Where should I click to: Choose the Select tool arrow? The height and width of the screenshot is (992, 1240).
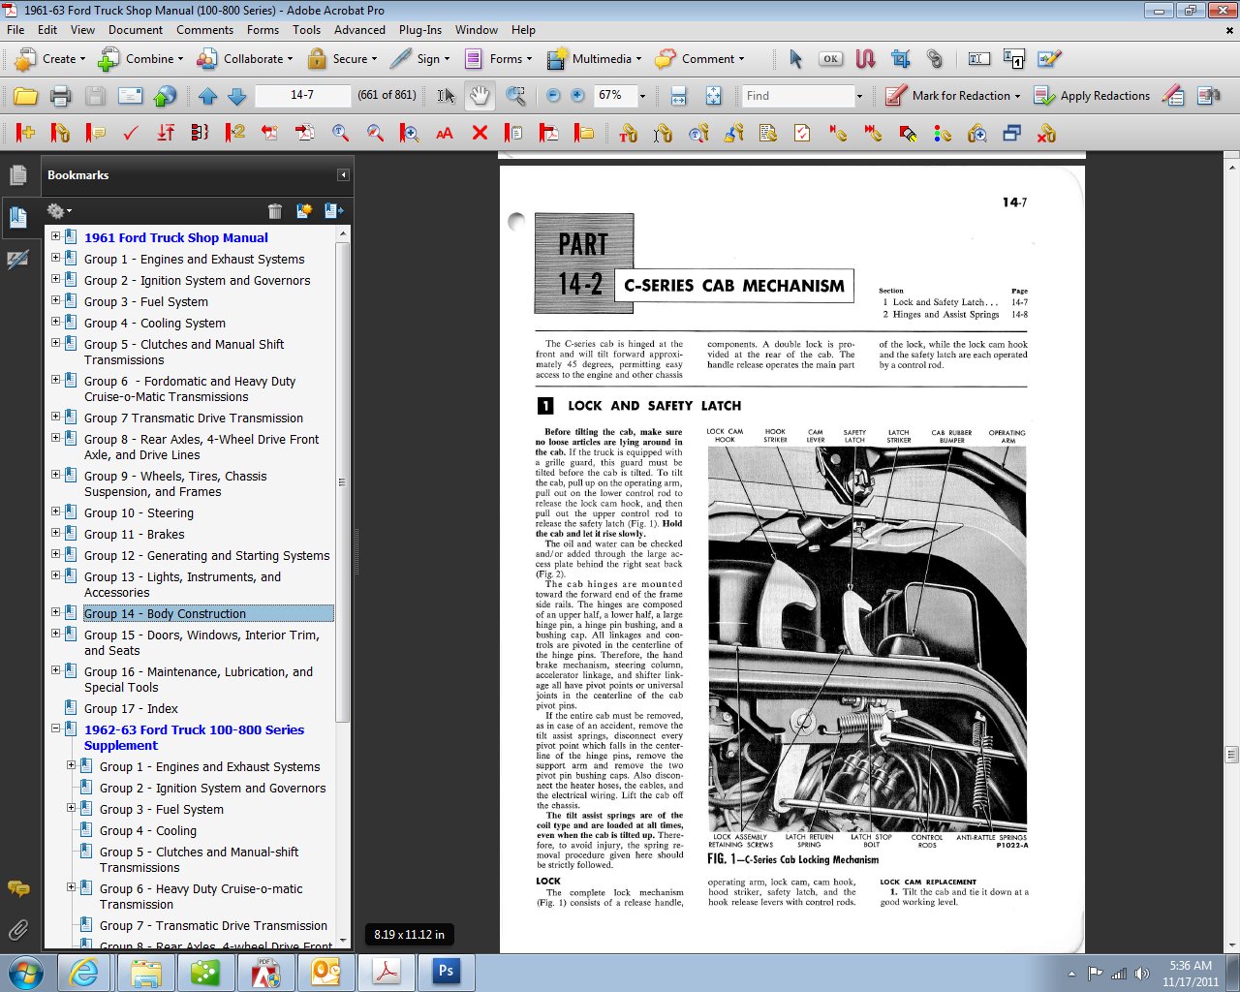793,59
